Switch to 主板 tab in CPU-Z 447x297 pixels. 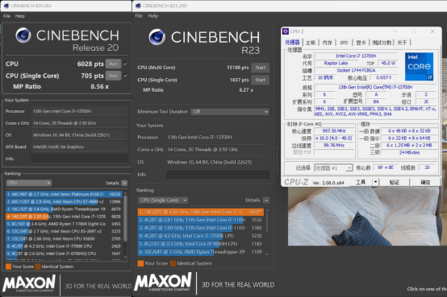point(310,43)
